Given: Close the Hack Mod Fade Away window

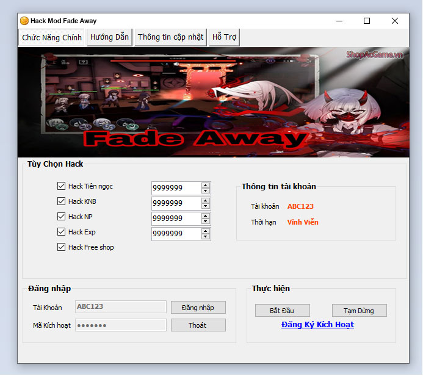Looking at the screenshot, I should (x=395, y=21).
